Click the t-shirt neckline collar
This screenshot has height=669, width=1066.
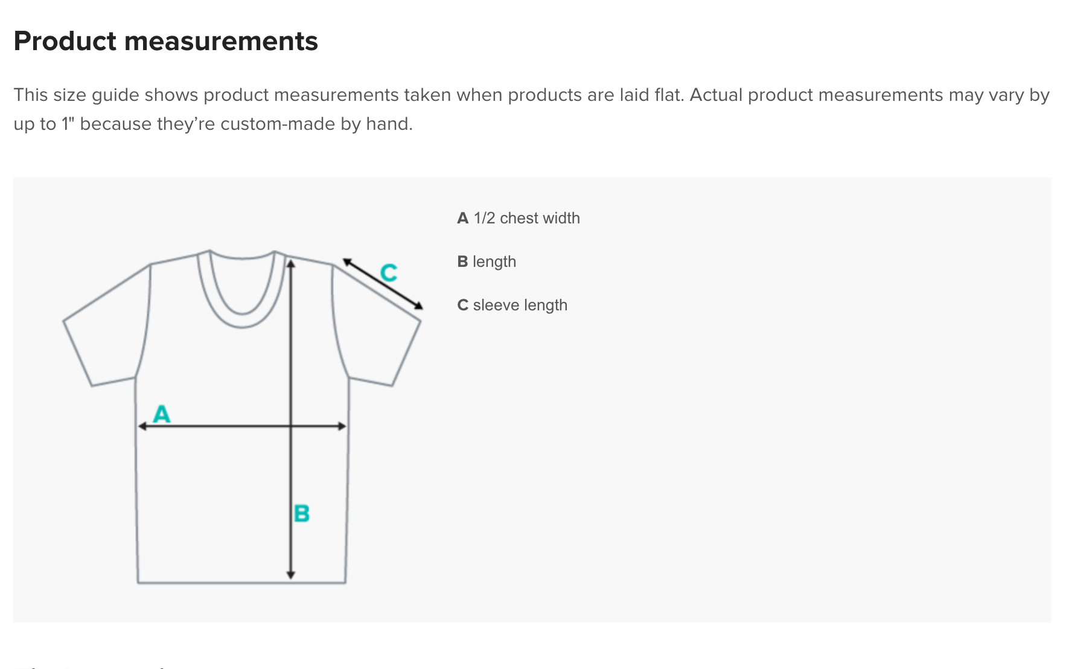pos(242,289)
